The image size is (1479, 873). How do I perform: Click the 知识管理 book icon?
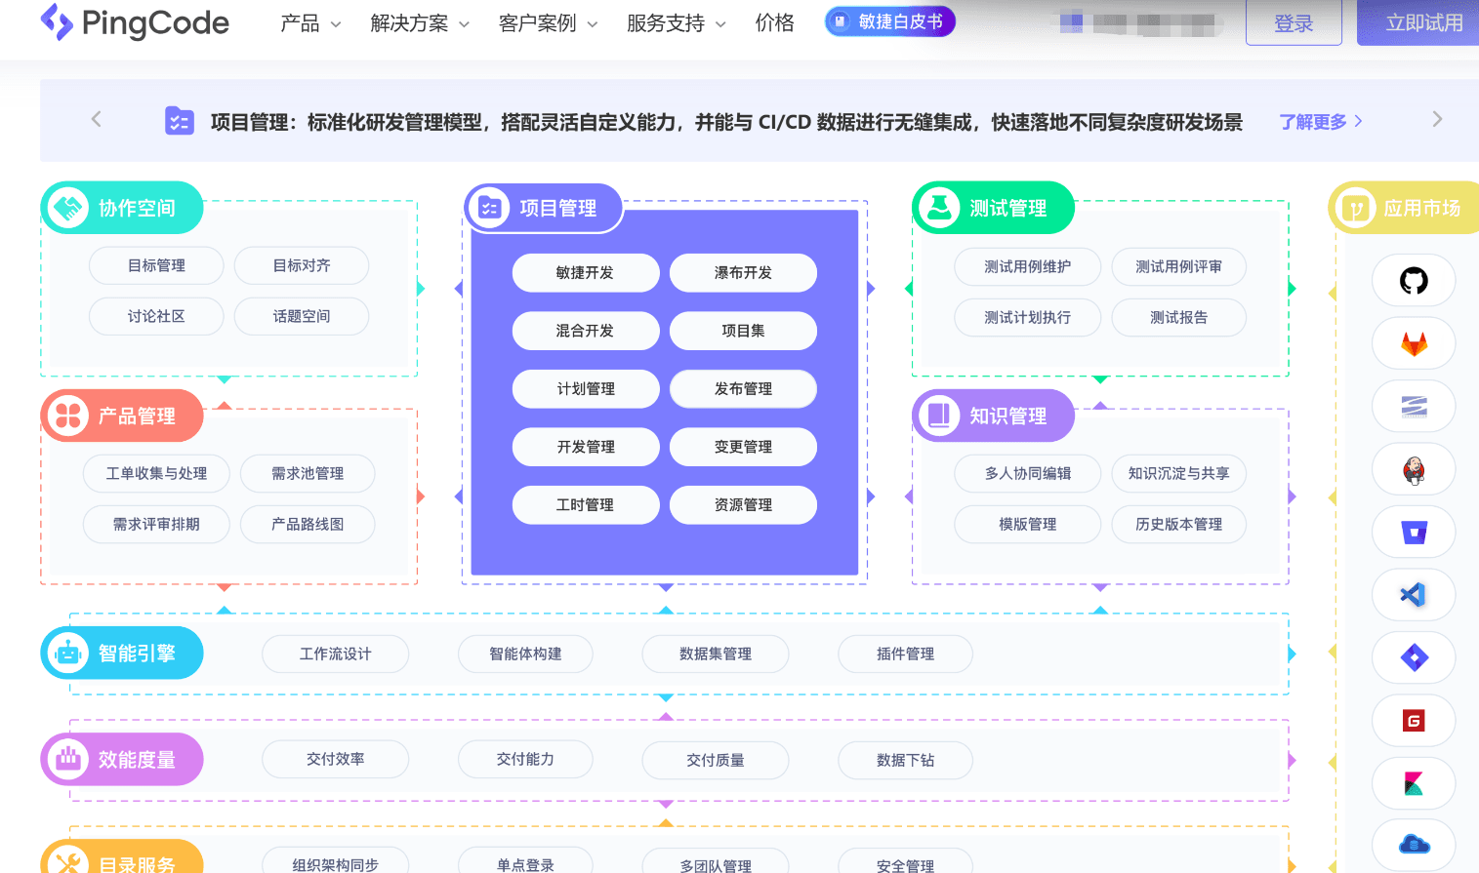pyautogui.click(x=939, y=416)
